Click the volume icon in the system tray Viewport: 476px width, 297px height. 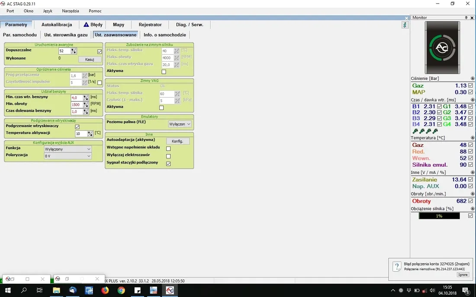pyautogui.click(x=432, y=291)
